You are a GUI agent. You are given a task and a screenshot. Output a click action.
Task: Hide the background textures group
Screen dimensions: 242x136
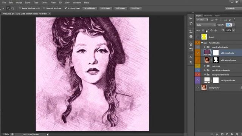(197, 74)
